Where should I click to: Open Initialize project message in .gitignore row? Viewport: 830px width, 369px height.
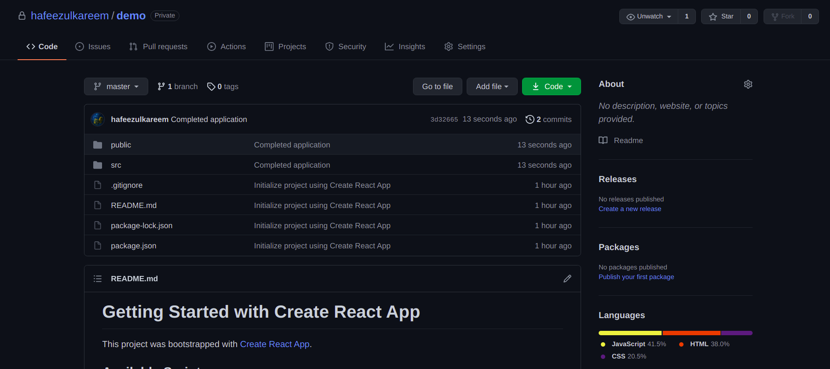(322, 185)
